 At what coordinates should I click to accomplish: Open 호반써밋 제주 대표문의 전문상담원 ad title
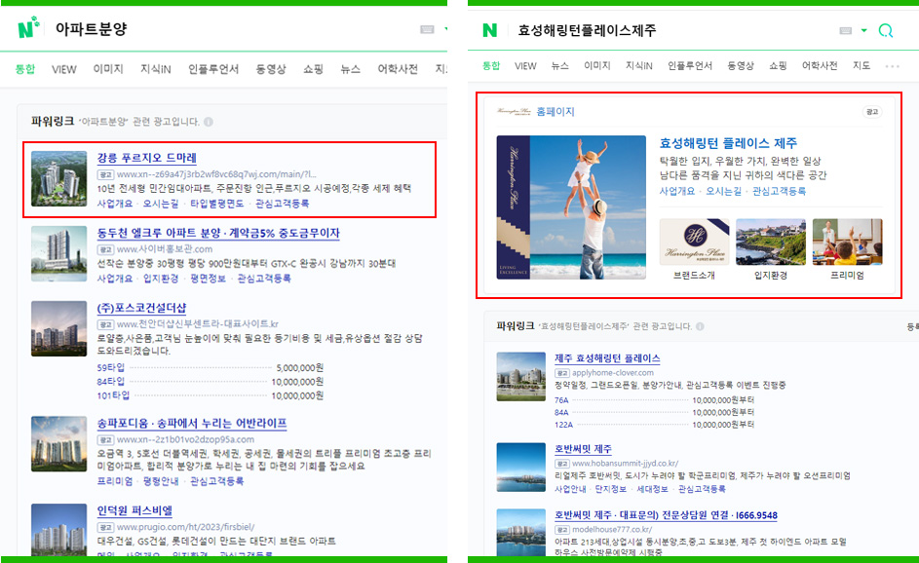tap(666, 515)
